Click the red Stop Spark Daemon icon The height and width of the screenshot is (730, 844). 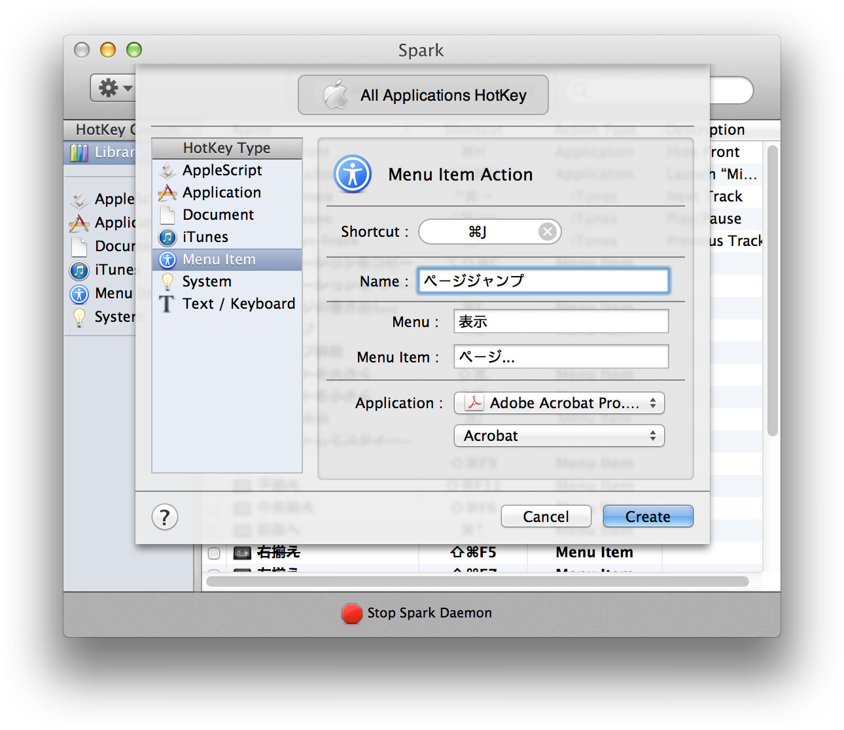coord(352,613)
